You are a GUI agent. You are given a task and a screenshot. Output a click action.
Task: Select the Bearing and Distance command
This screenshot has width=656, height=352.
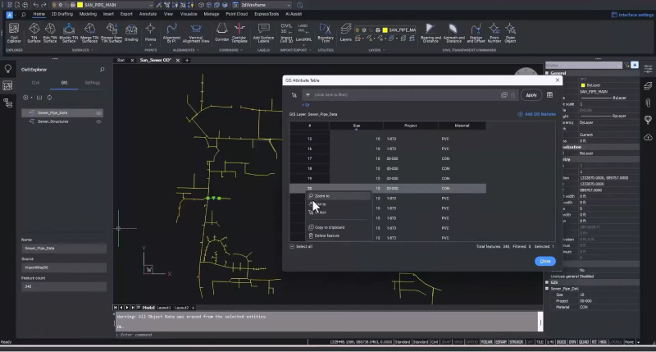tap(430, 33)
